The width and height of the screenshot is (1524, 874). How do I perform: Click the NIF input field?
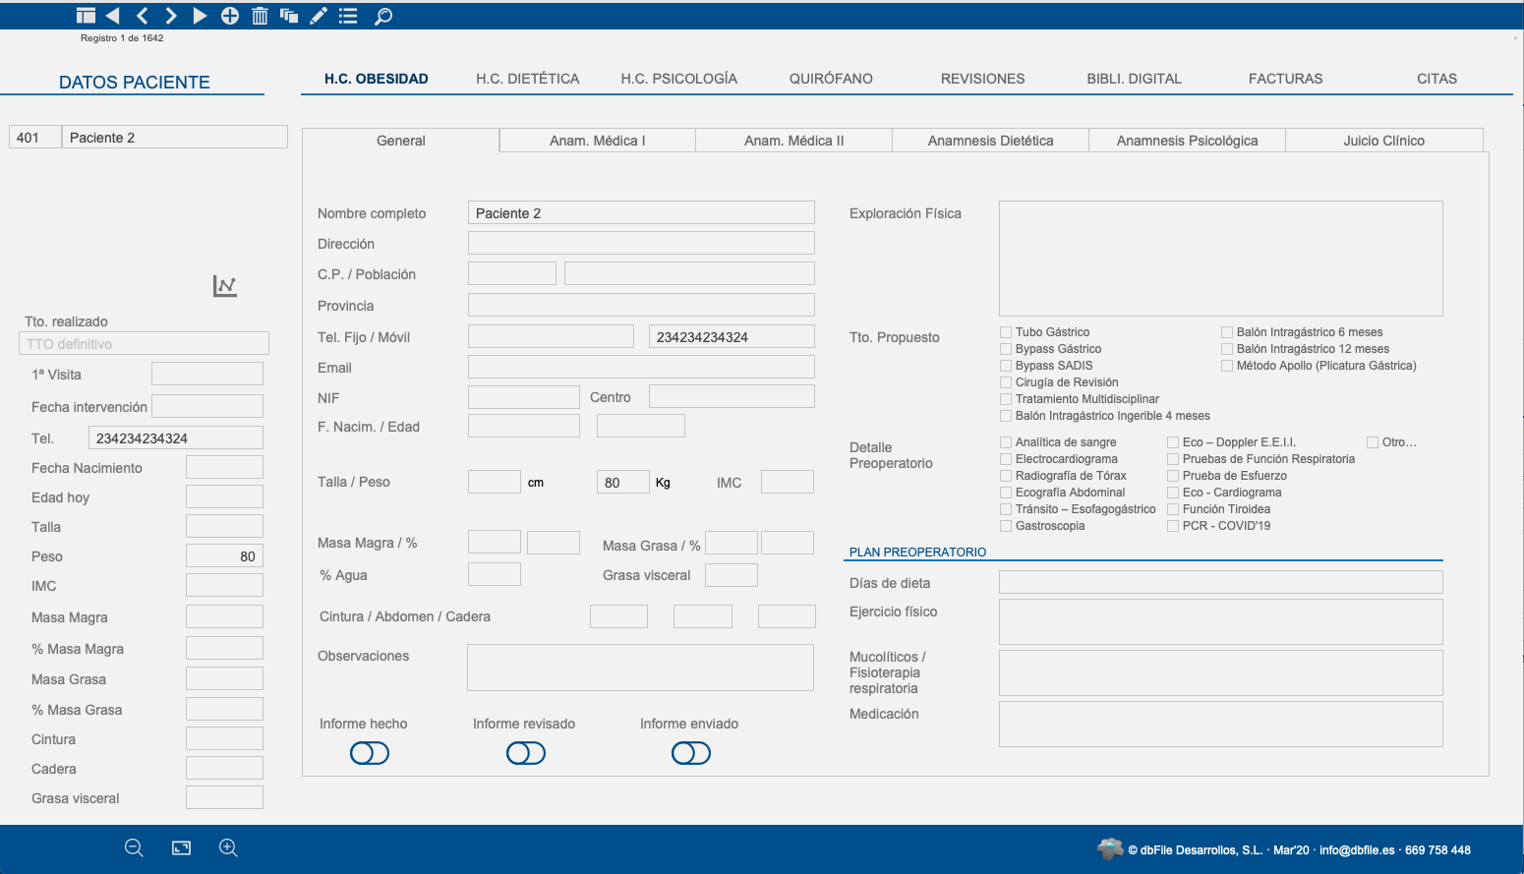(x=524, y=397)
